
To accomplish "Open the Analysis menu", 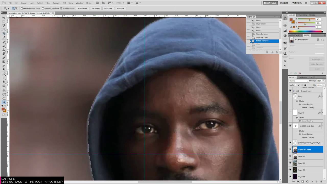I will (56, 3).
